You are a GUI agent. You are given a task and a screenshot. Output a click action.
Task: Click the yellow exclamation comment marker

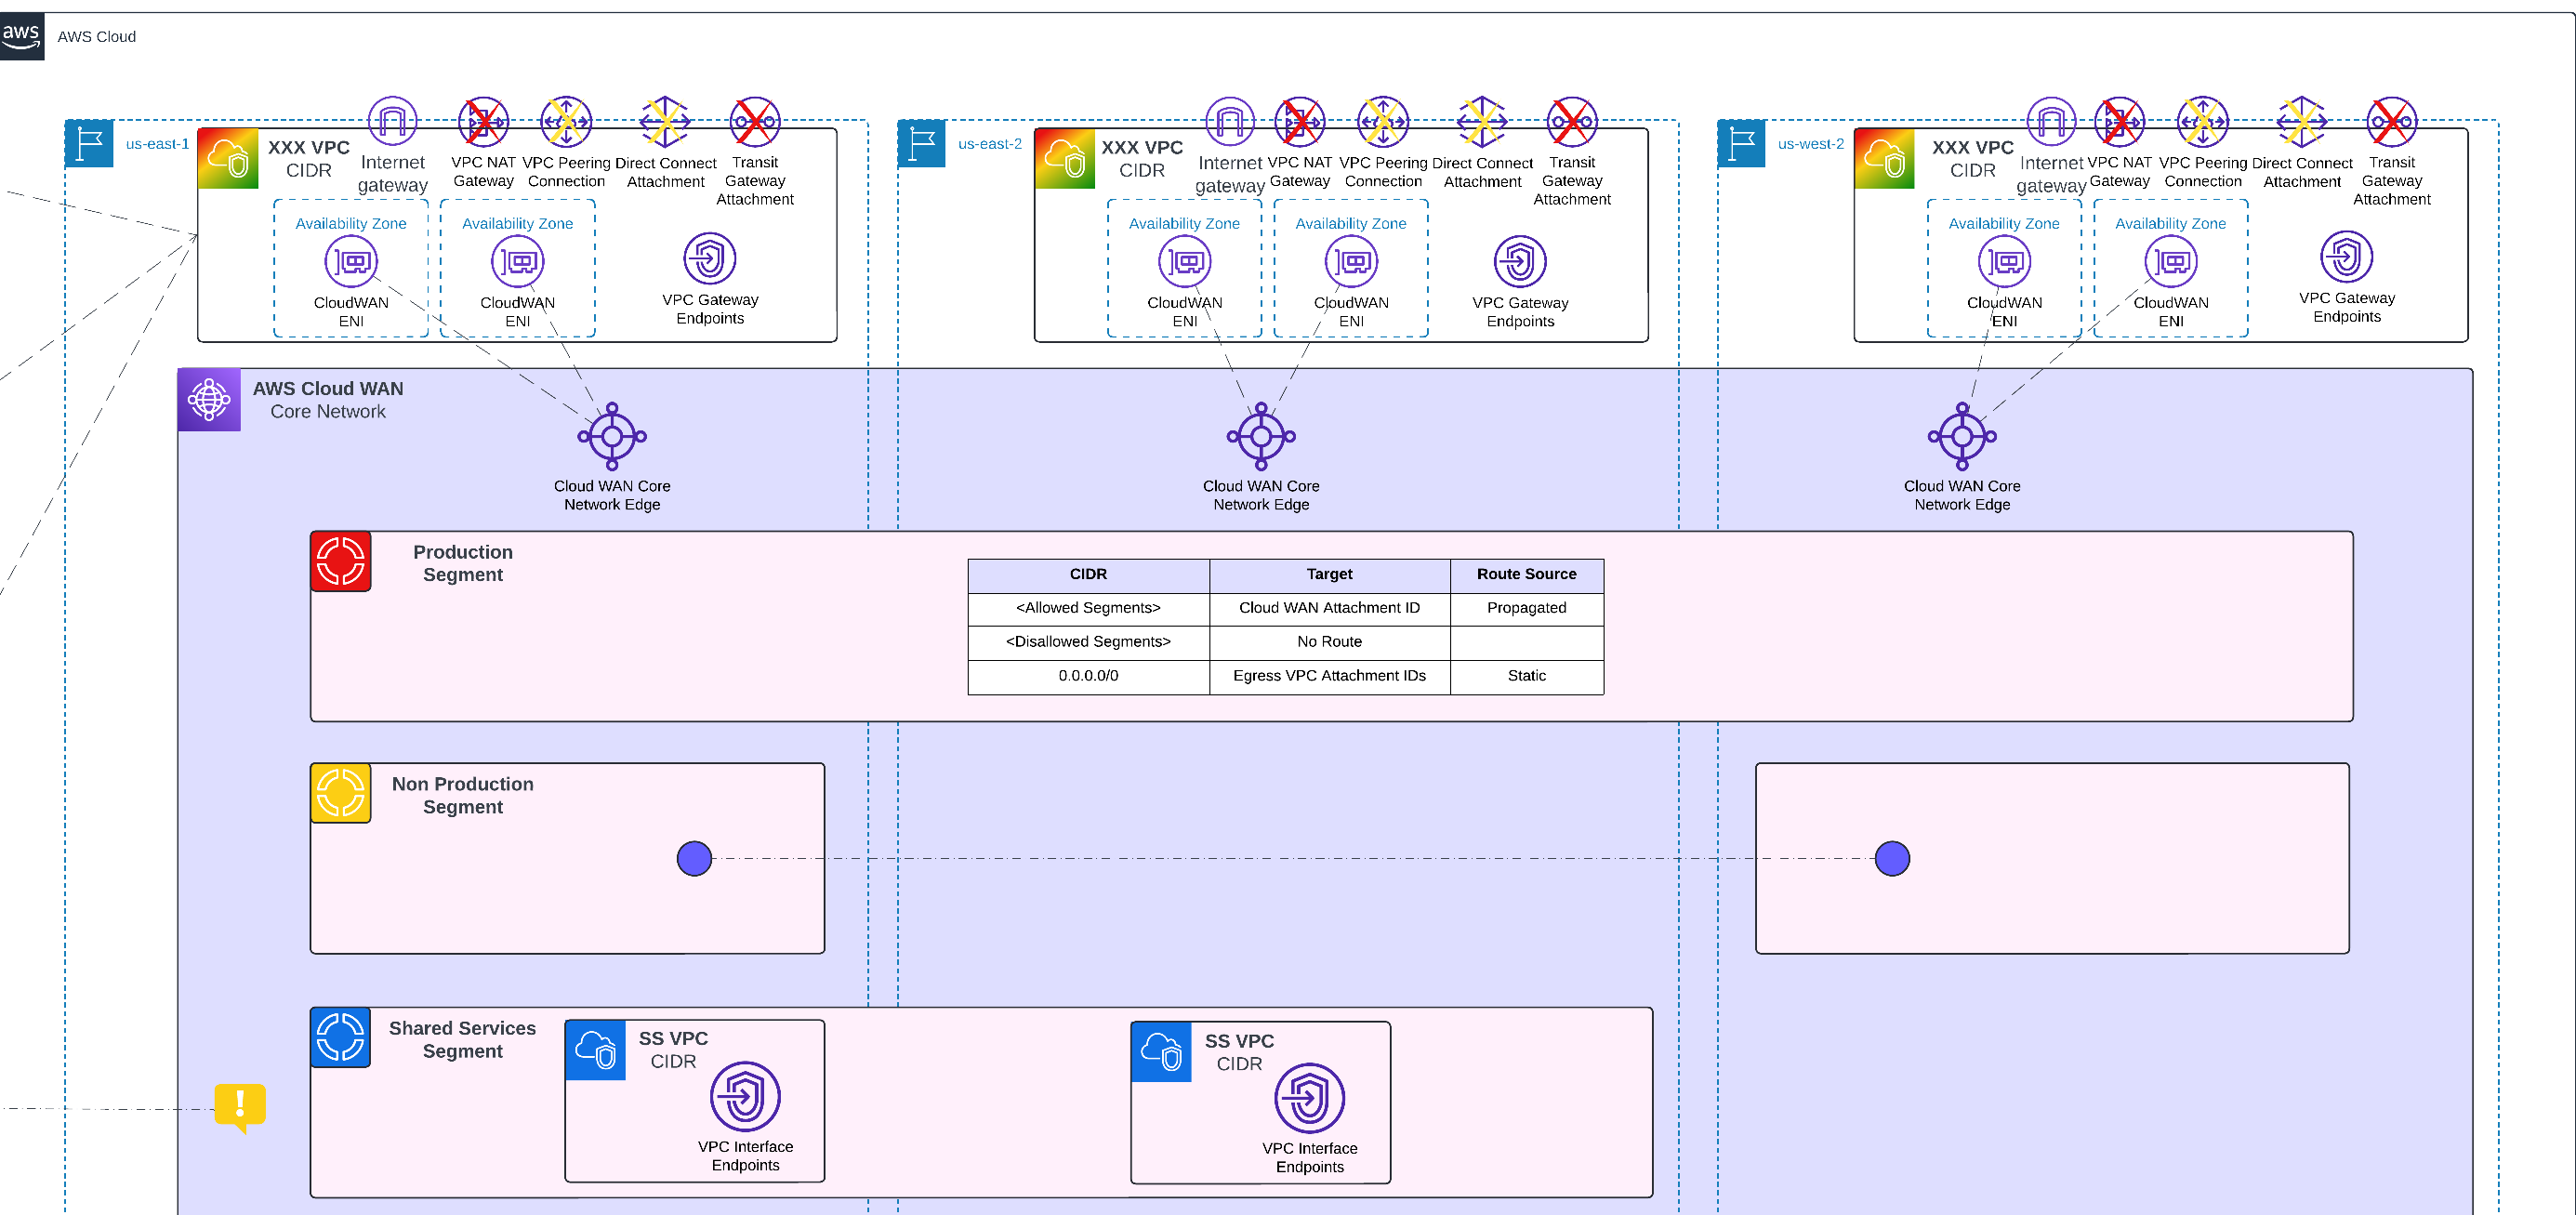(240, 1107)
